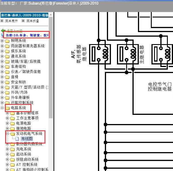Select 通讯系统 in the tree
The height and width of the screenshot is (171, 173).
(x=18, y=56)
